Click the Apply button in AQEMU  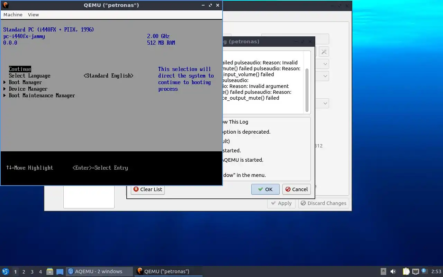pyautogui.click(x=281, y=203)
